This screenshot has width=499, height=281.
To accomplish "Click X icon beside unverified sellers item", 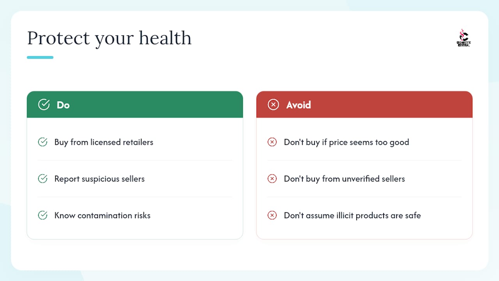I will (x=272, y=179).
